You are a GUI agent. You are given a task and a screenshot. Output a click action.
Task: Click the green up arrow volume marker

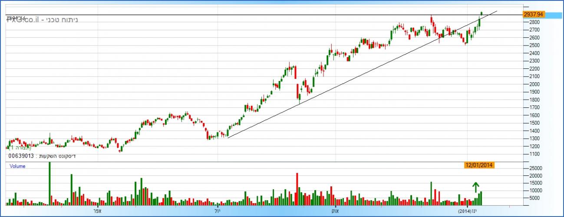475,187
